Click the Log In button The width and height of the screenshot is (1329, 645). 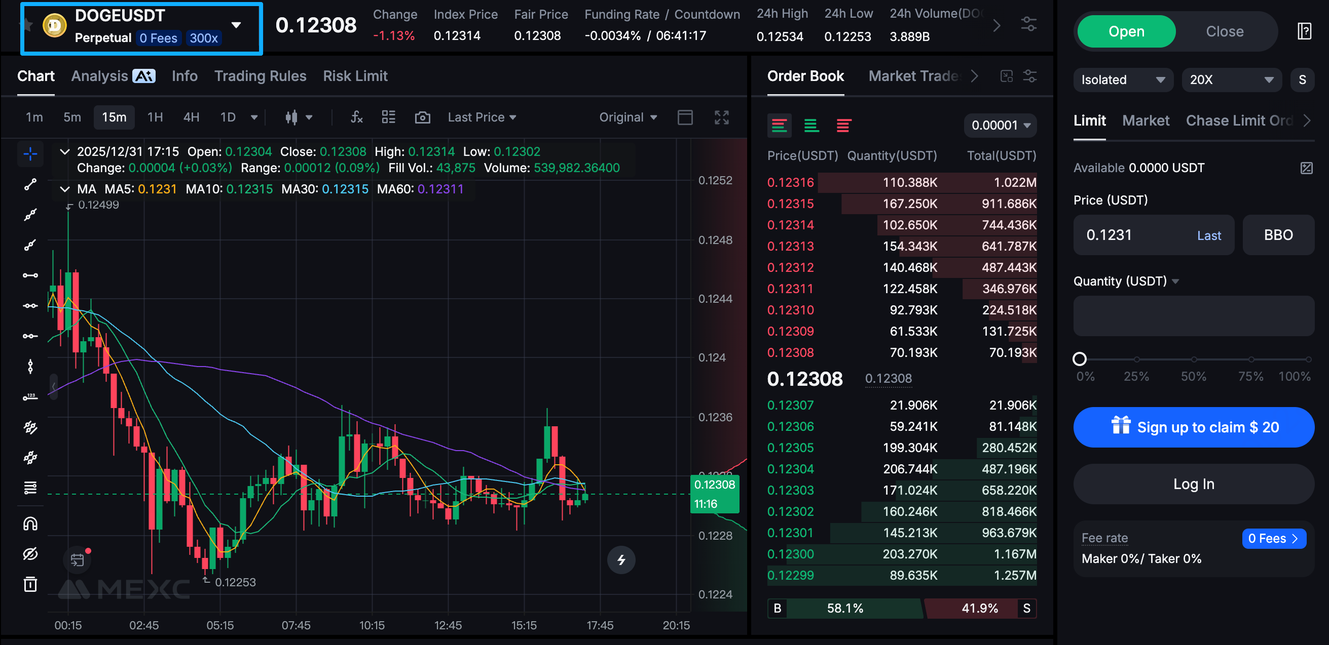(1193, 484)
